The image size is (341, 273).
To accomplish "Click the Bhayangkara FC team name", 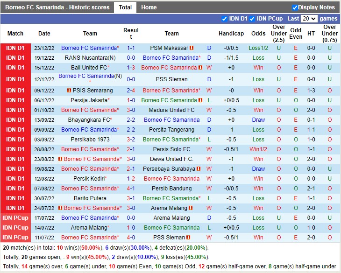I will [90, 119].
